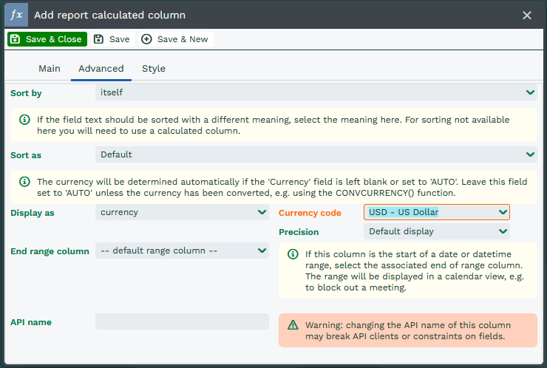The height and width of the screenshot is (368, 547).
Task: Close the Add report calculated column dialog
Action: coord(527,15)
